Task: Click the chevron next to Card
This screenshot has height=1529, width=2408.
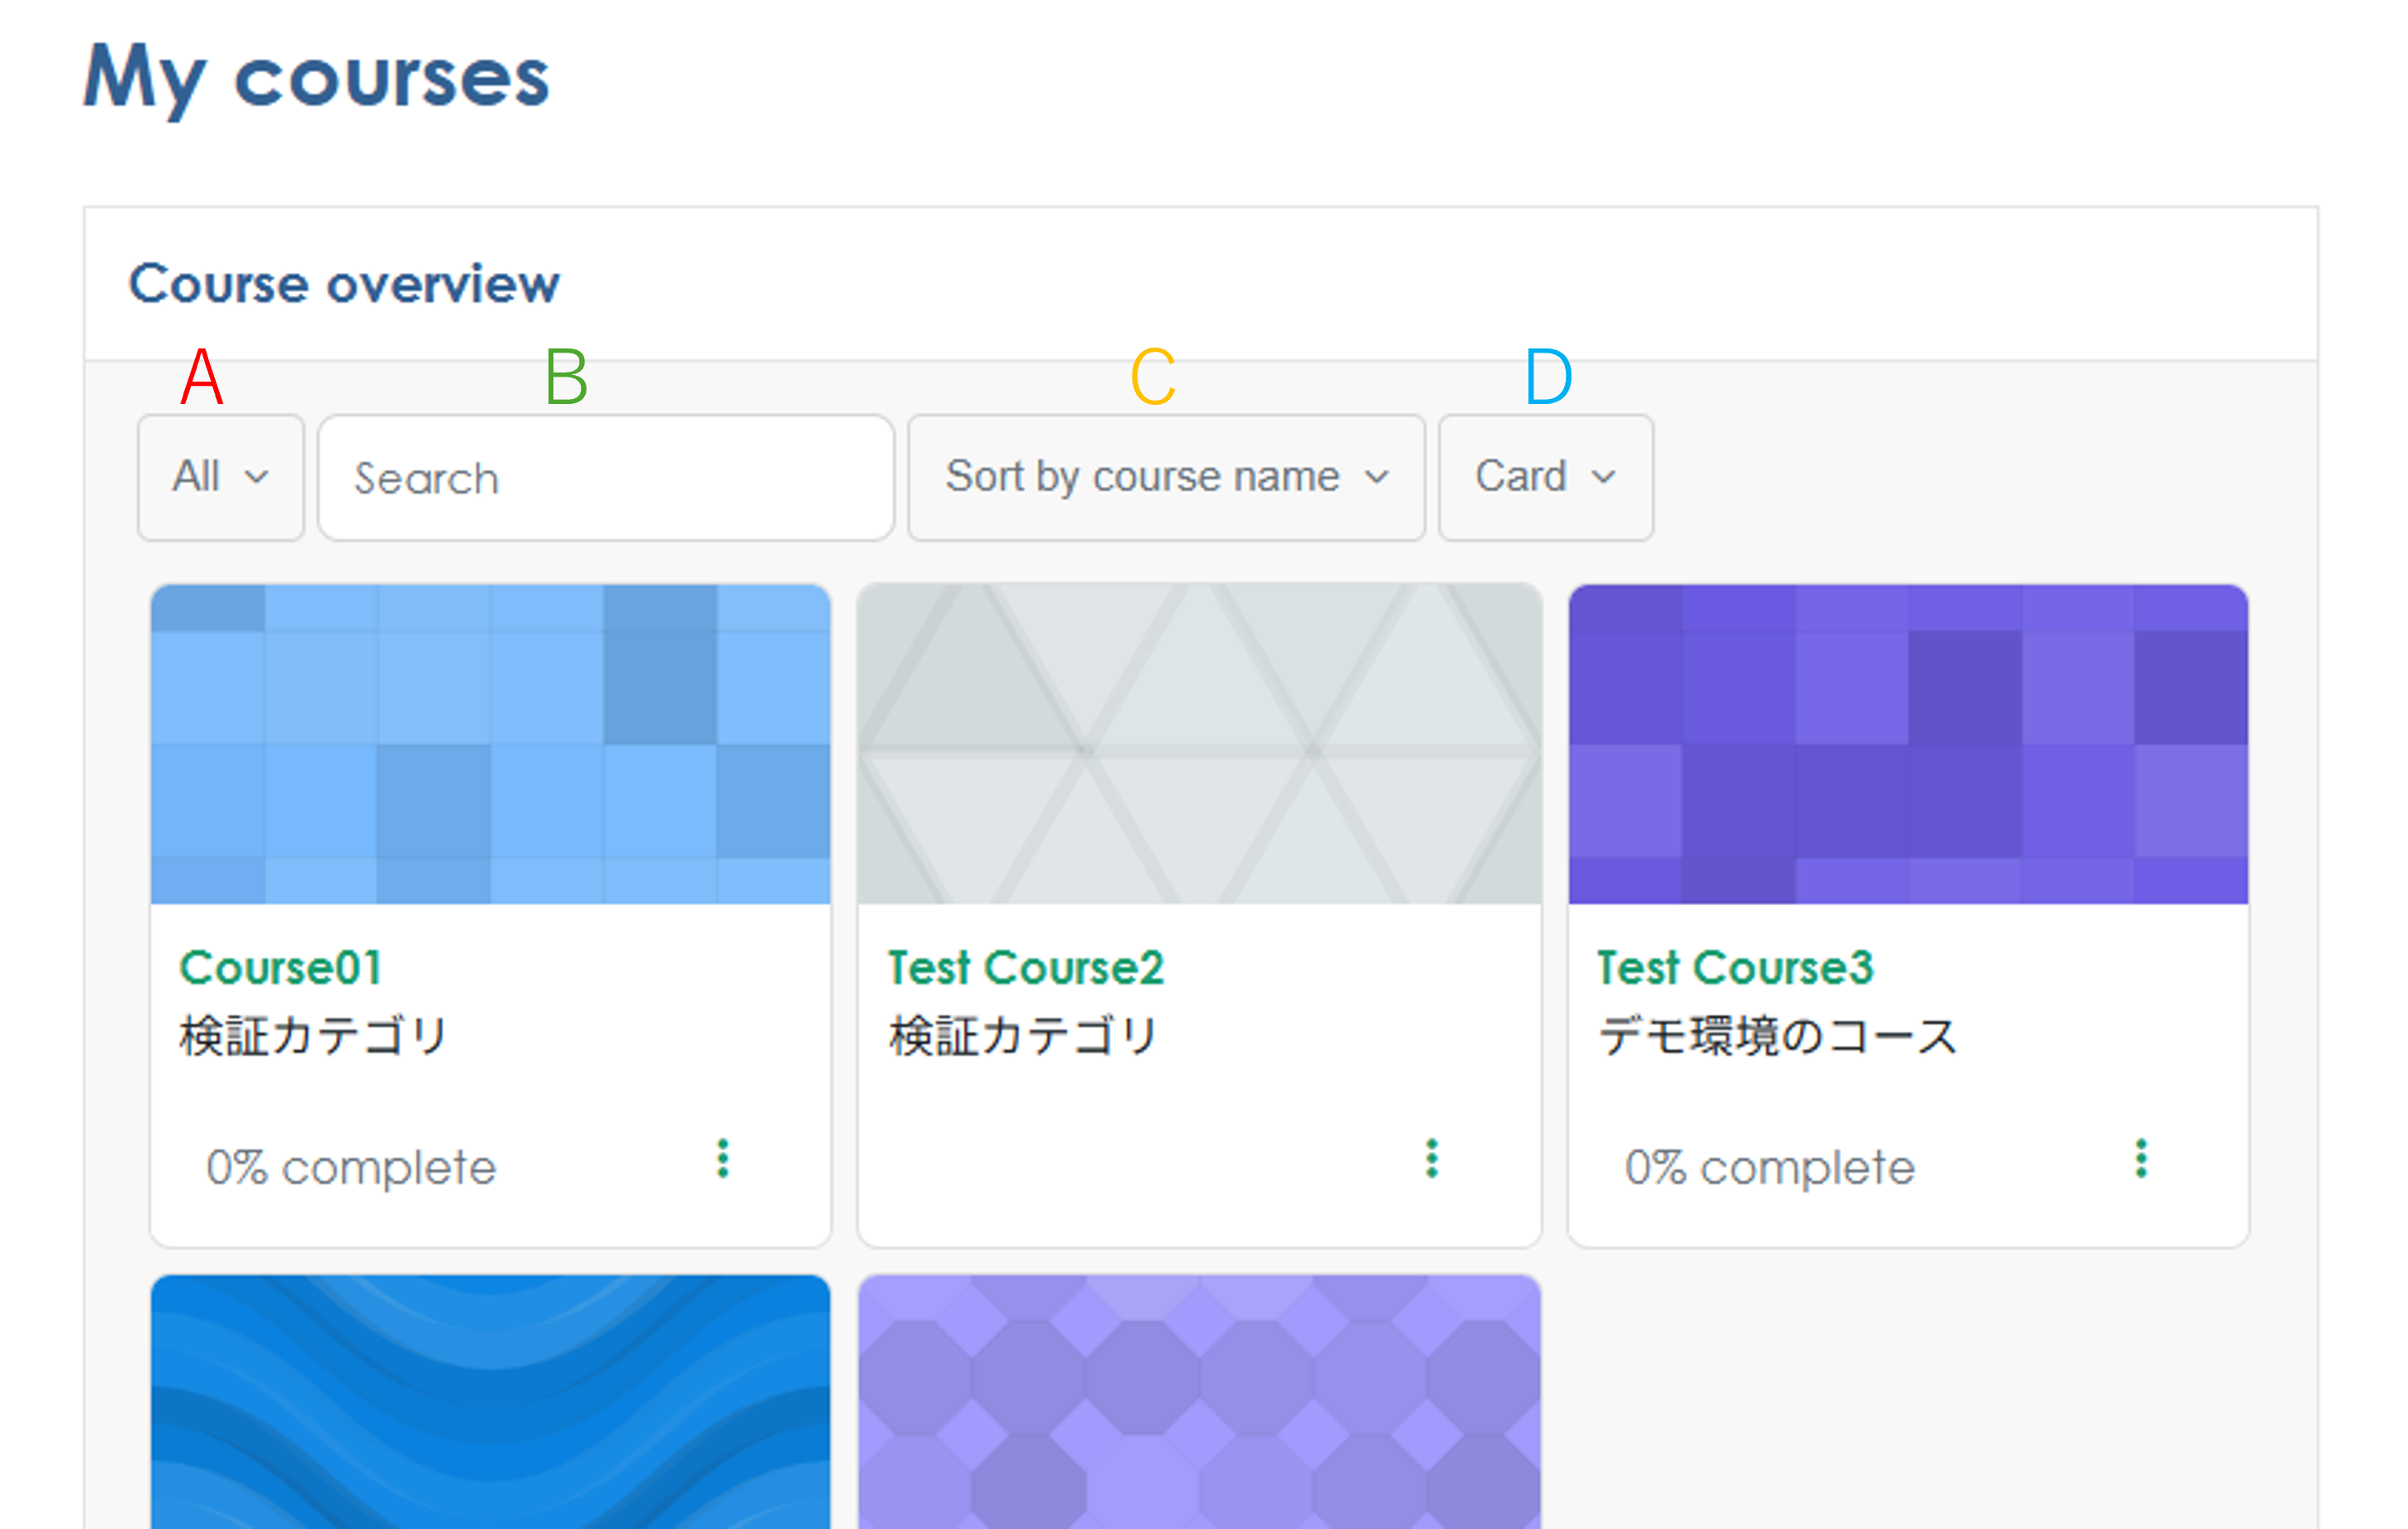Action: 1604,477
